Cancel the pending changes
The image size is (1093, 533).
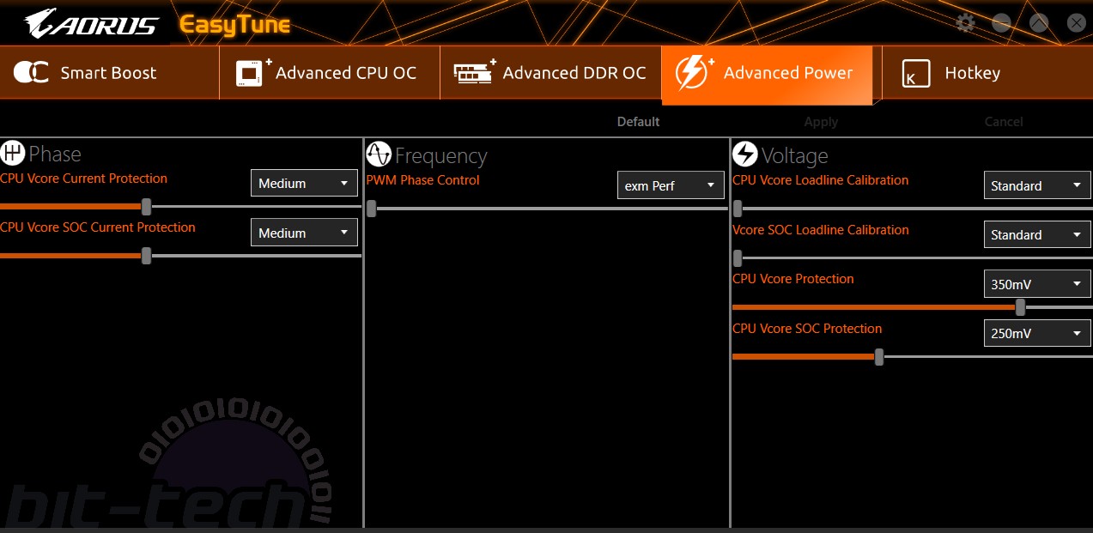point(1004,122)
